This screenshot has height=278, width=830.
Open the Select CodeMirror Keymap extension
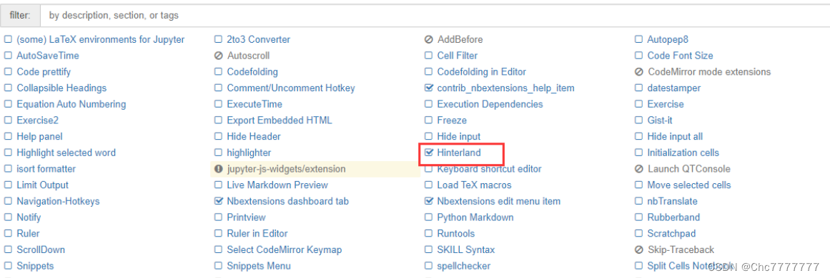(285, 249)
